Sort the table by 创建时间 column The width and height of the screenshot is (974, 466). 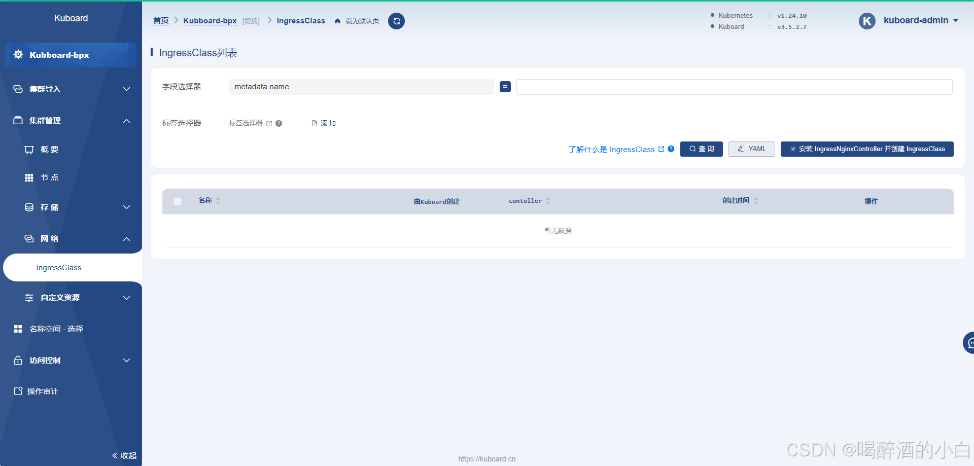click(756, 201)
